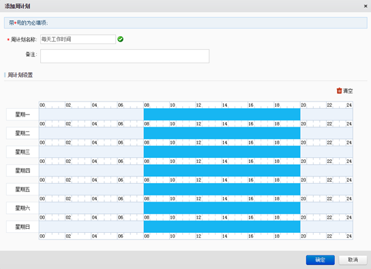Click the 带*号的为必填项 notice text

point(29,23)
